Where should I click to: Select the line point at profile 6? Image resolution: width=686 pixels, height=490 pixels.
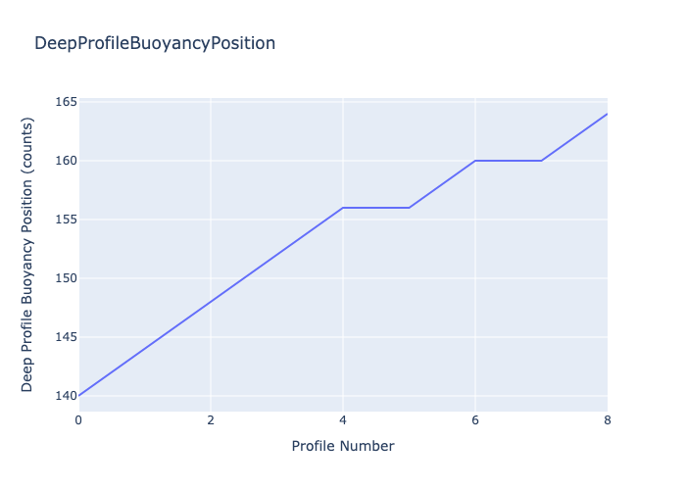pos(475,161)
